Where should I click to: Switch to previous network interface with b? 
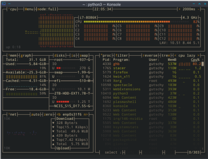coord(59,115)
